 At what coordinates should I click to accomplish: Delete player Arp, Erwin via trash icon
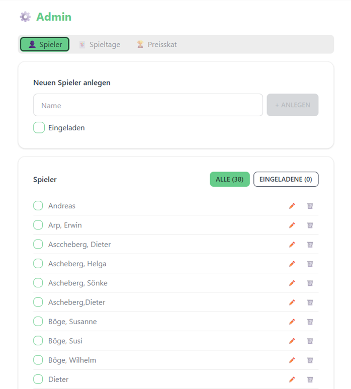click(x=310, y=225)
